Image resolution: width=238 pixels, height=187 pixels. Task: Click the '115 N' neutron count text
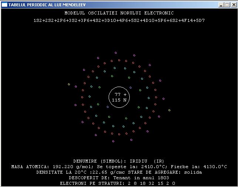click(x=119, y=100)
